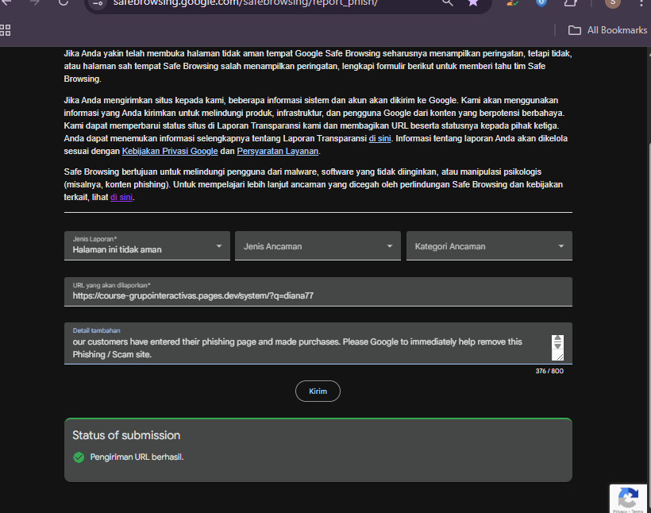Reload the Safe Browsing page
Image resolution: width=651 pixels, height=513 pixels.
pyautogui.click(x=63, y=2)
